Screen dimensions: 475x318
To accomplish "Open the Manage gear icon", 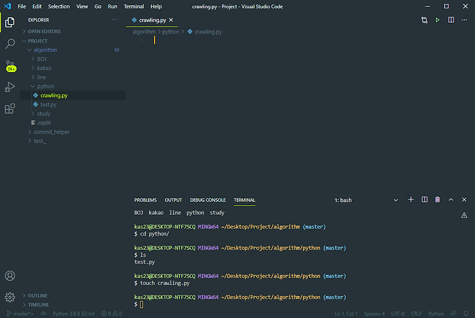I will tap(9, 297).
